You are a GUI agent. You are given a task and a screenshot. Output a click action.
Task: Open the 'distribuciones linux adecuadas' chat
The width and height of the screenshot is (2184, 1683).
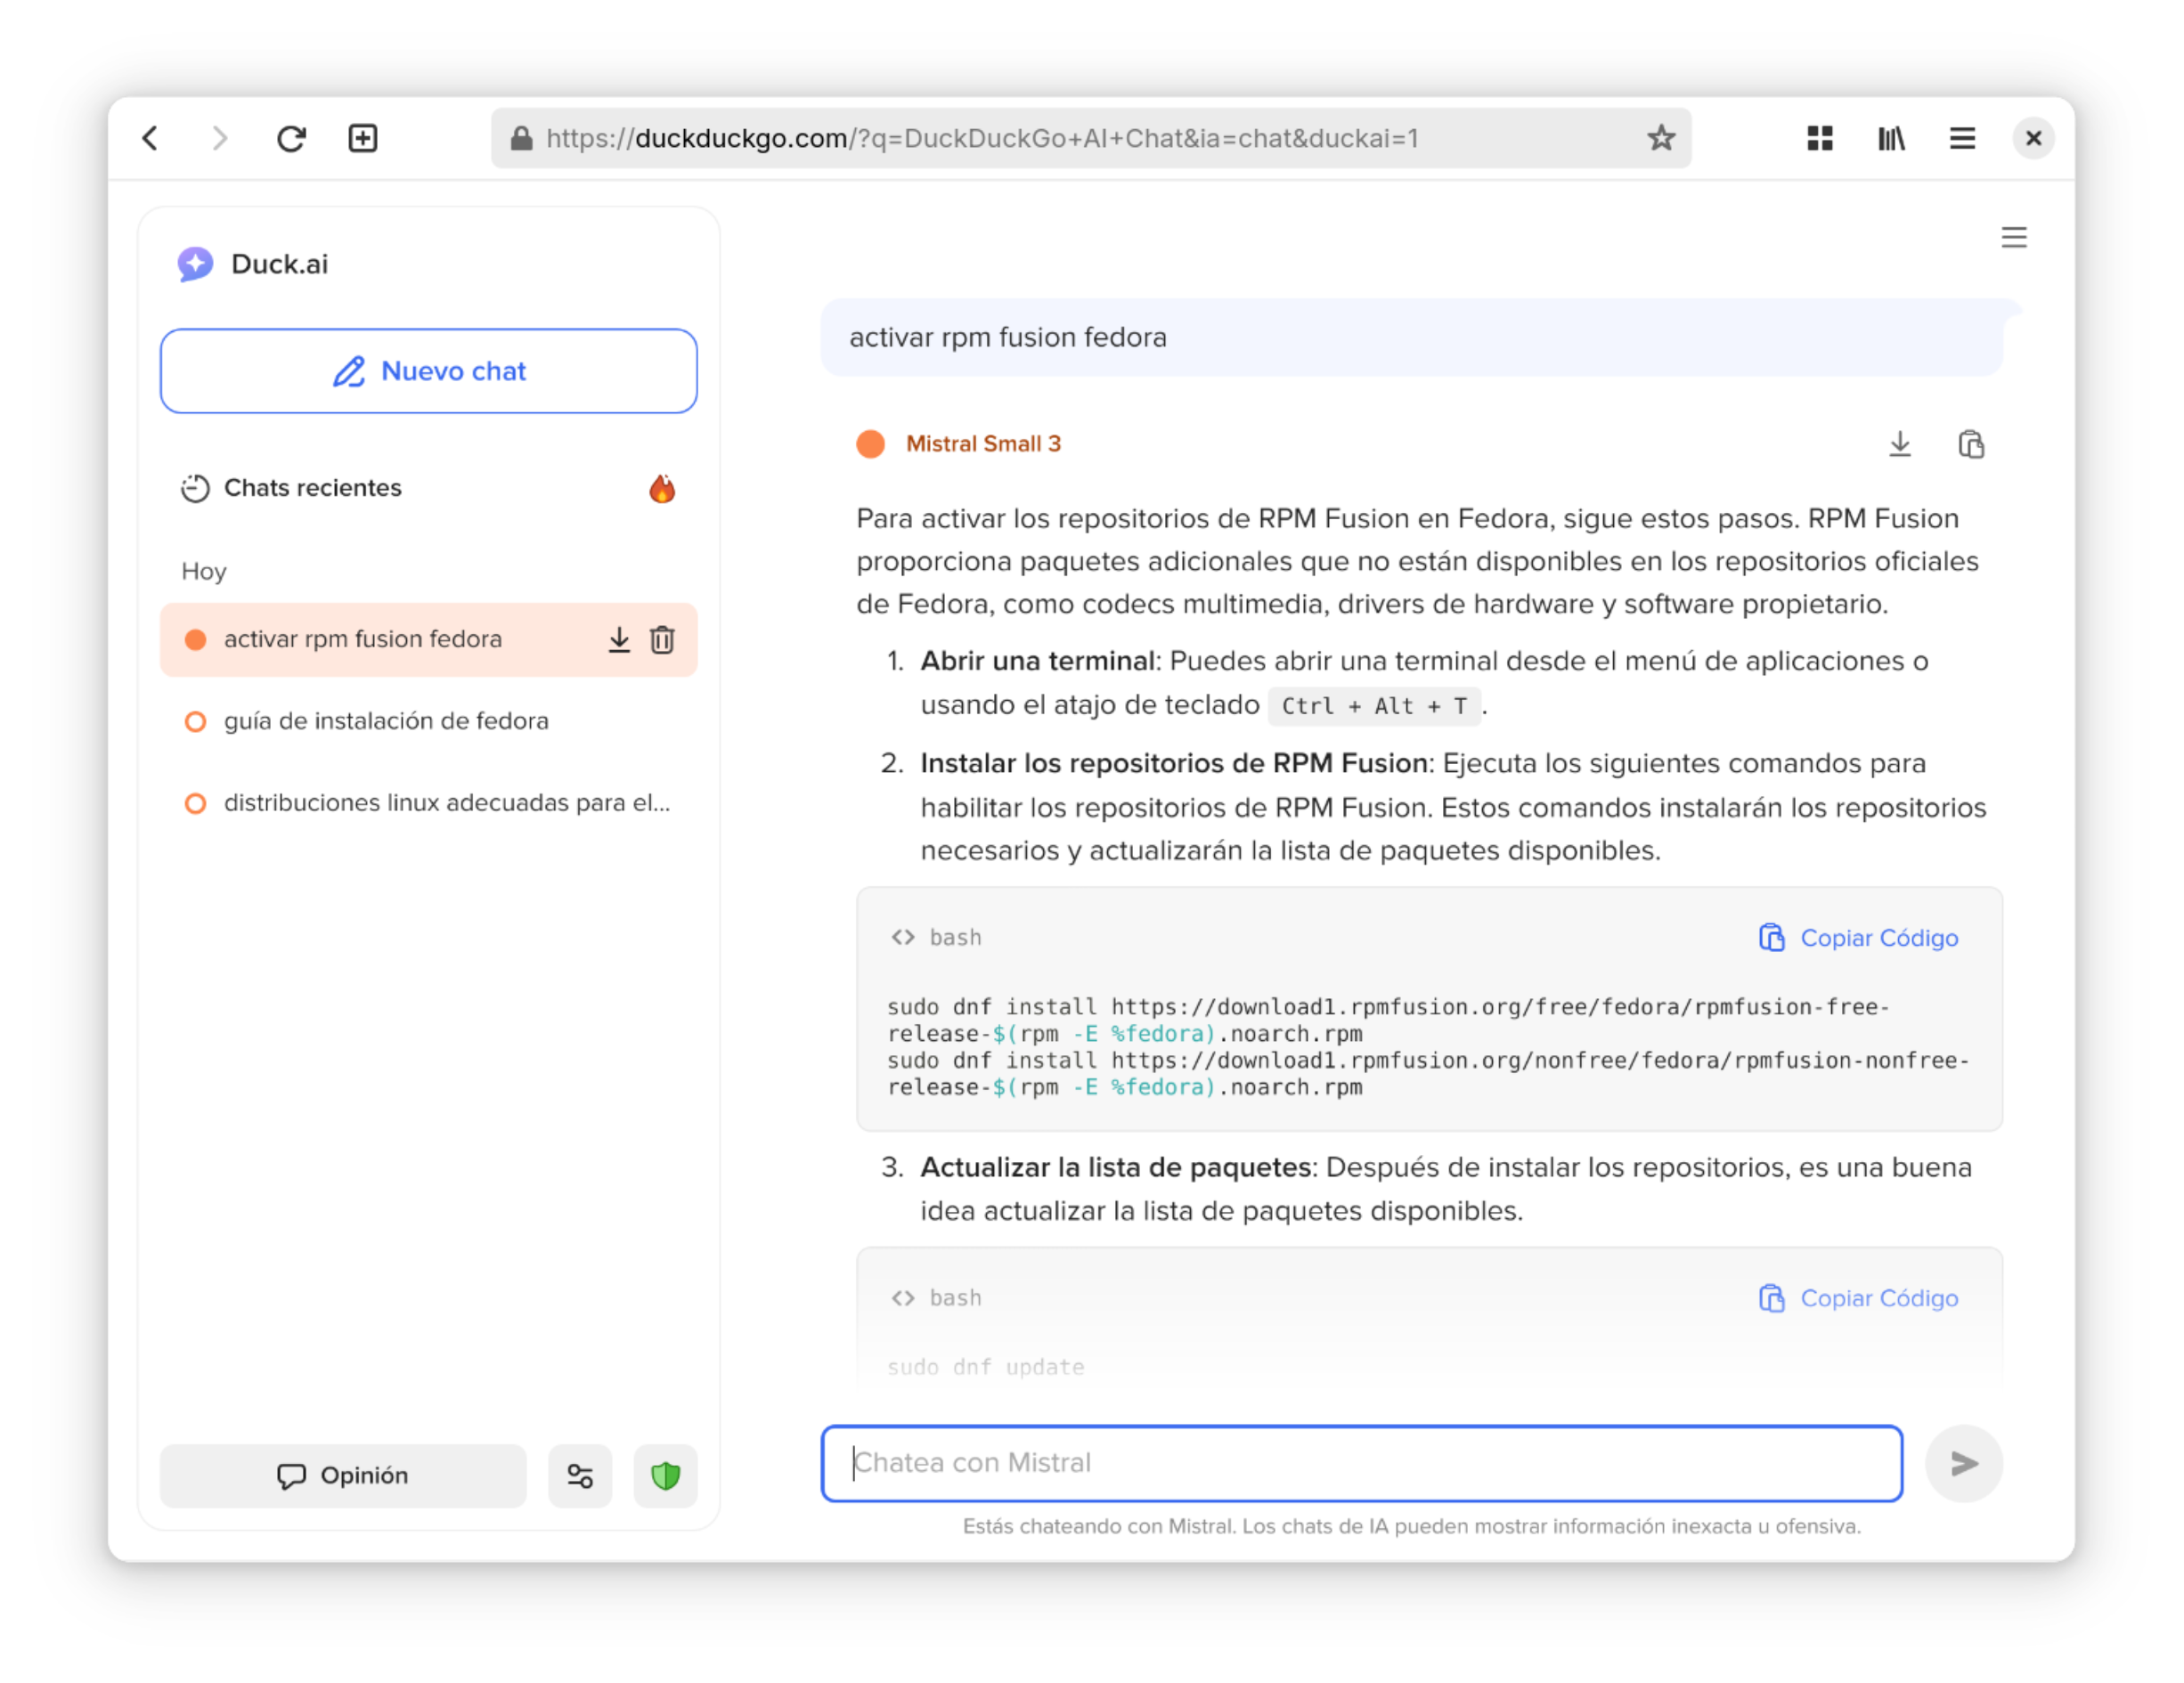click(428, 803)
